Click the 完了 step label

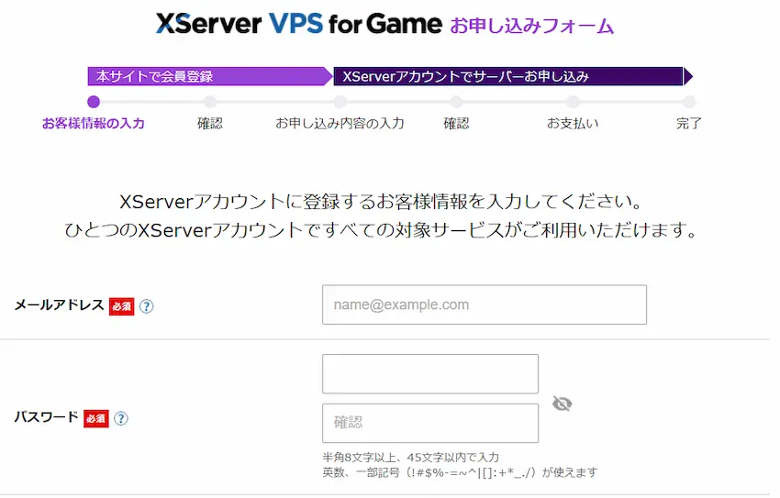coord(689,123)
